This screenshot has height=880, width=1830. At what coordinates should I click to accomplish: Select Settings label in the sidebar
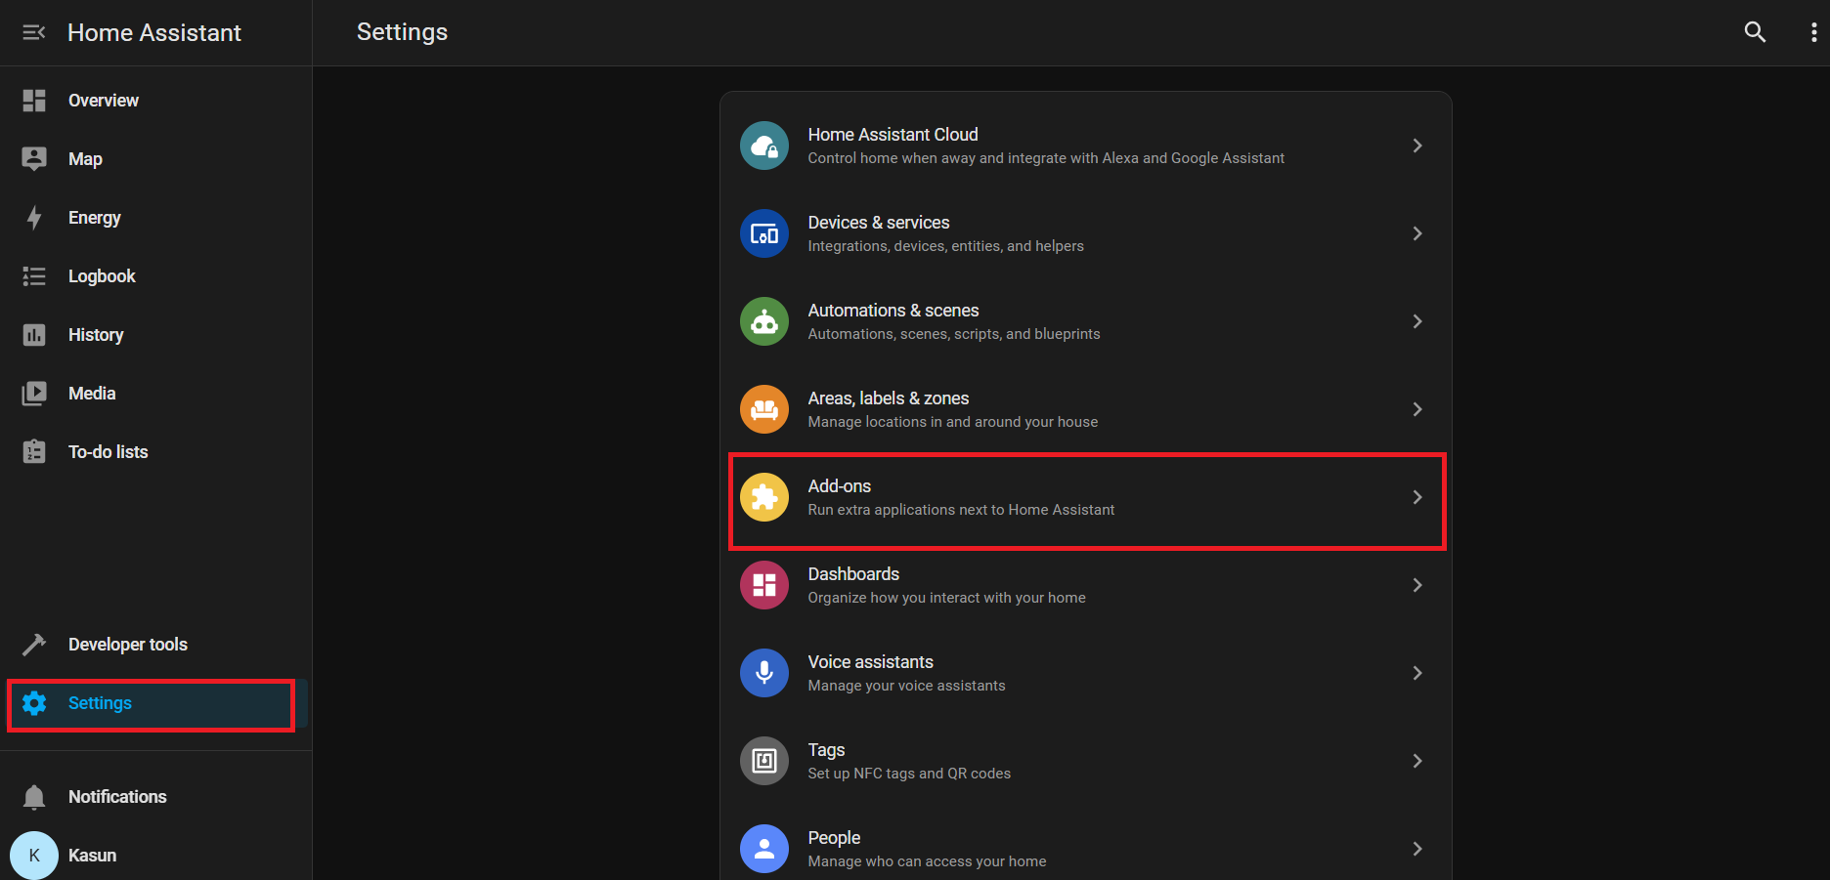point(100,703)
